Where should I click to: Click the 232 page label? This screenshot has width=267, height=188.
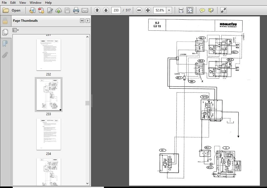[x=49, y=74]
